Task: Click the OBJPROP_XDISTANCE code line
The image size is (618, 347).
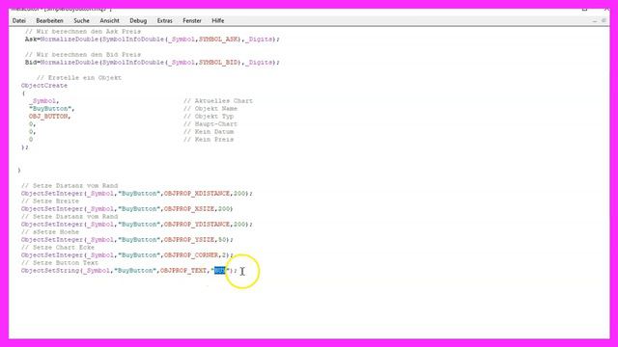Action: pos(137,194)
